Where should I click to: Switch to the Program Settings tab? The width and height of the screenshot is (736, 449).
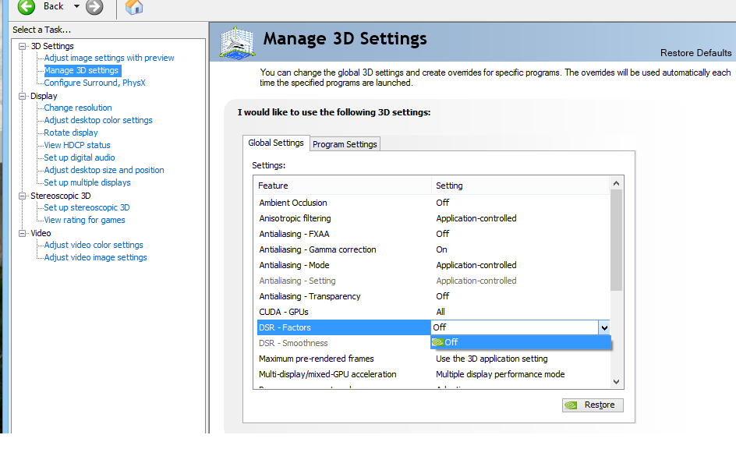point(345,144)
